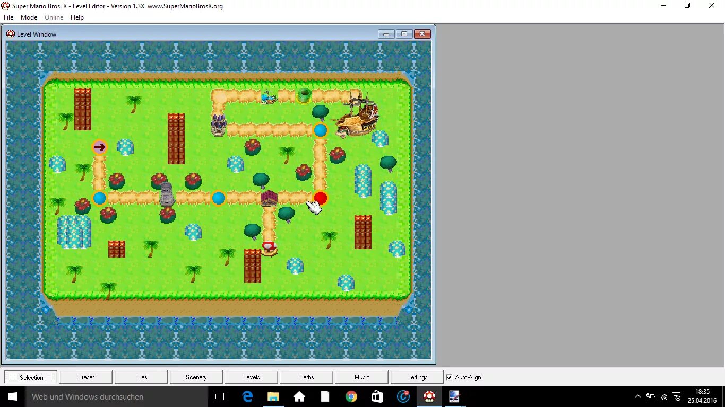725x407 pixels.
Task: Click the white home icon in taskbar
Action: coord(299,396)
